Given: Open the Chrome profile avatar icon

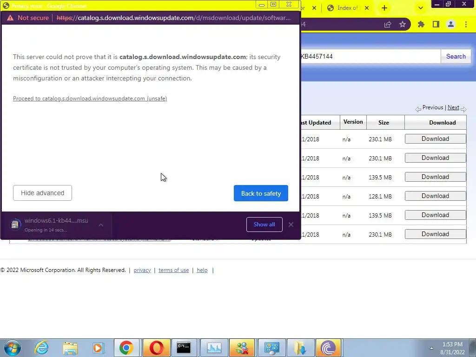Looking at the screenshot, I should pos(451,24).
